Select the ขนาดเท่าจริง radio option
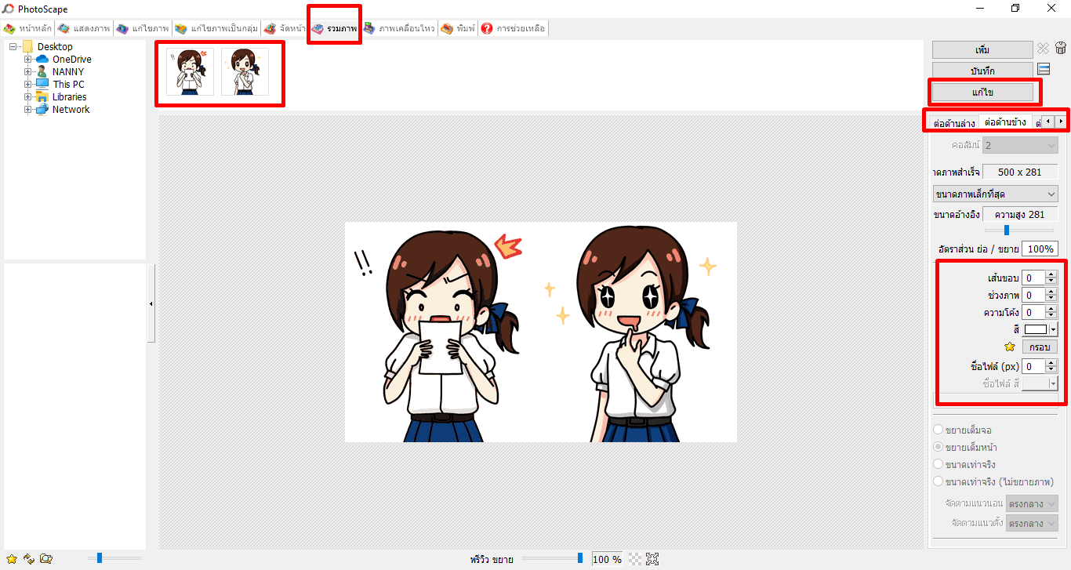 [938, 464]
